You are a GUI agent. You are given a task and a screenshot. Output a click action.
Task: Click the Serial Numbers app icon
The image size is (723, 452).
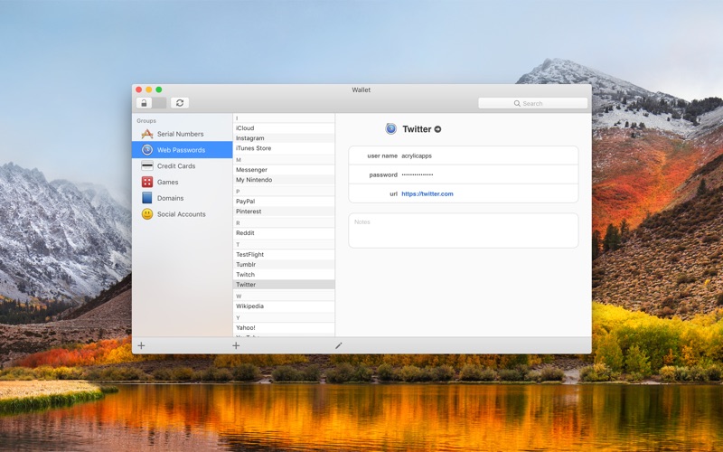click(x=147, y=134)
